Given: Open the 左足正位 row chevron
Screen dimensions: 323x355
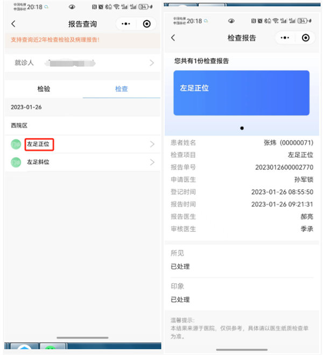Looking at the screenshot, I should click(x=152, y=144).
